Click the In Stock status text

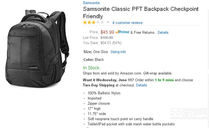point(92,68)
